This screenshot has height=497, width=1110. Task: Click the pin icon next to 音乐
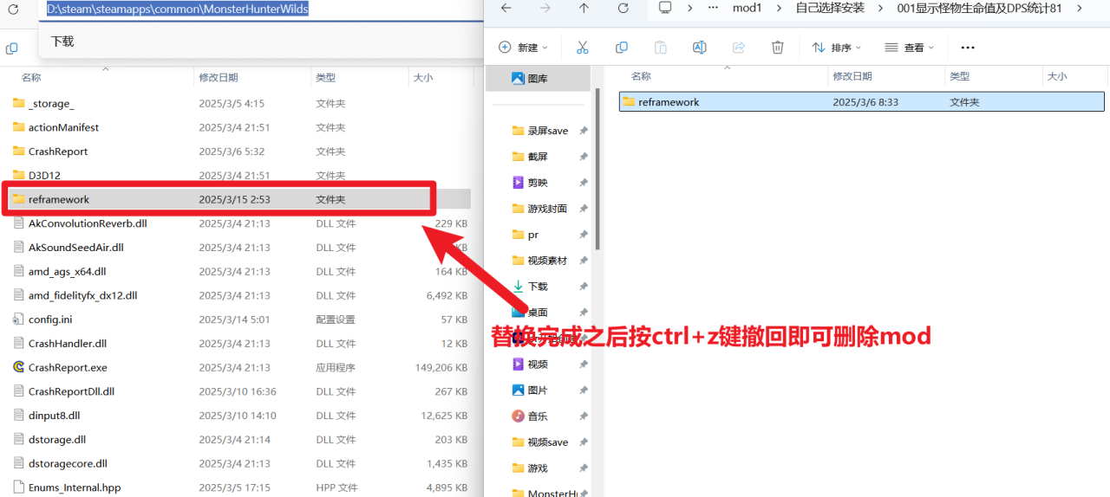point(584,416)
